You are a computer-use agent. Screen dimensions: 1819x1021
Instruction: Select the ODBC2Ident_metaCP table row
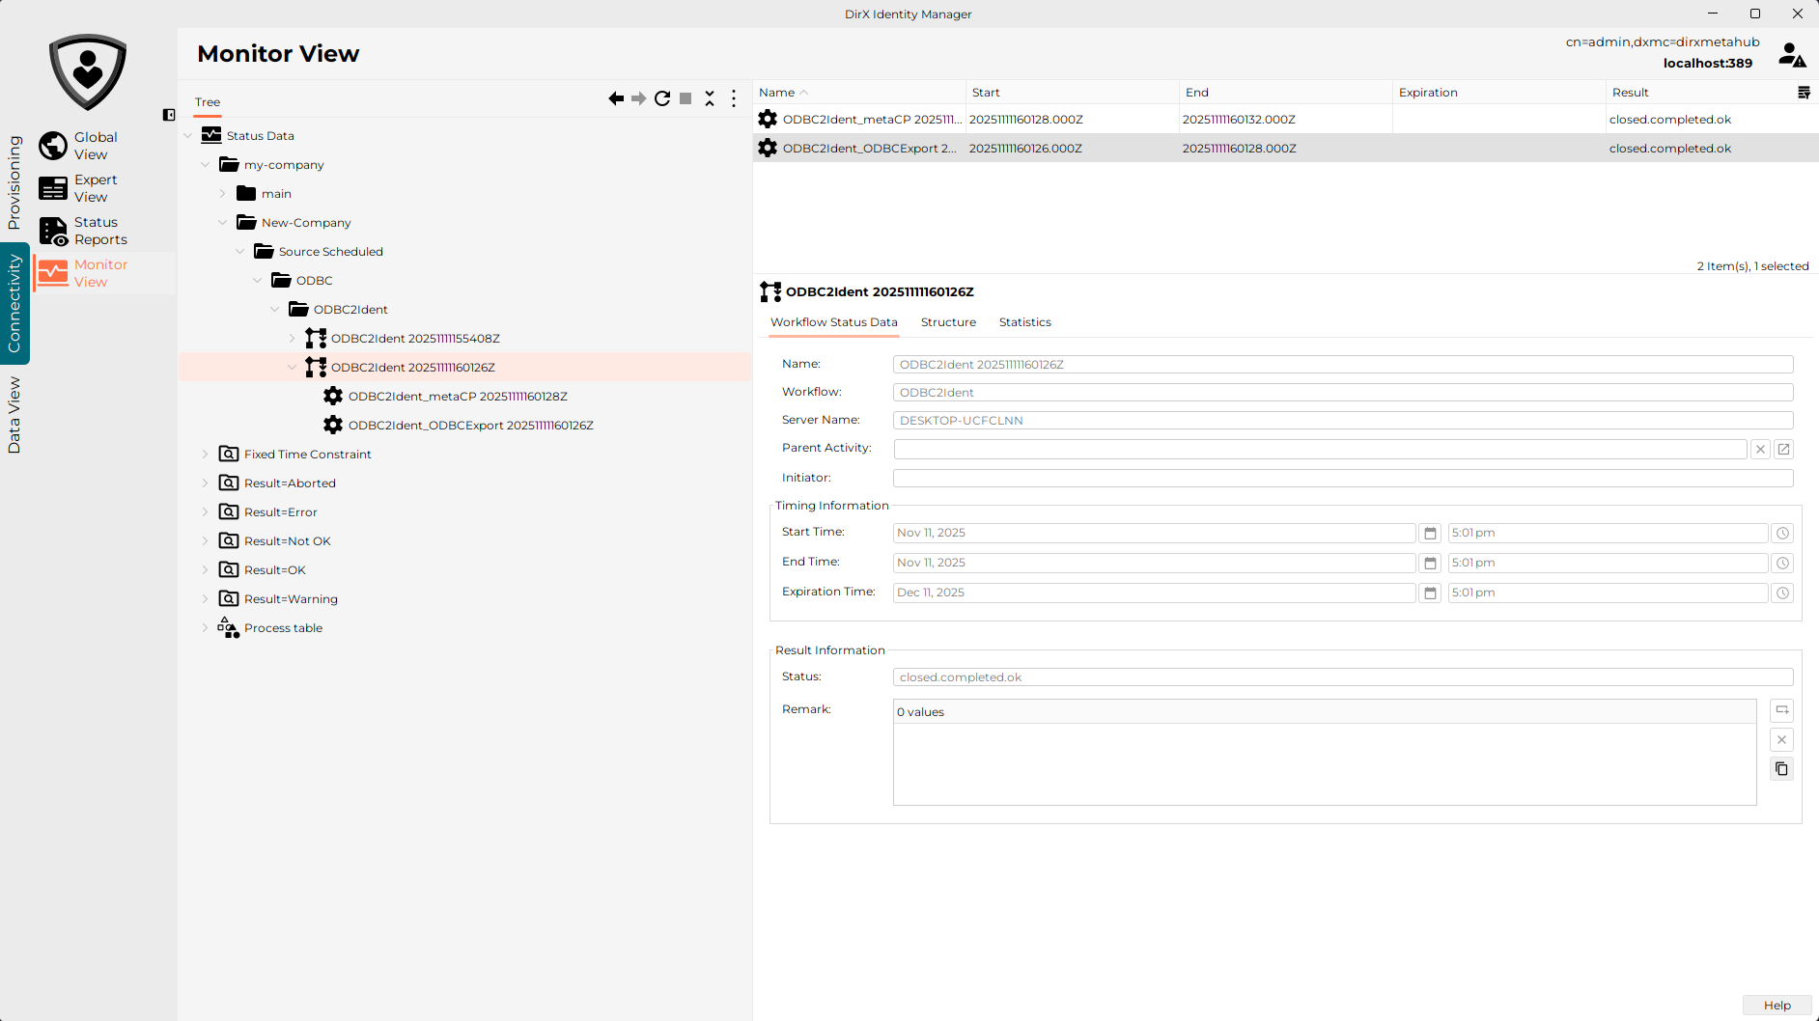[x=1285, y=120]
